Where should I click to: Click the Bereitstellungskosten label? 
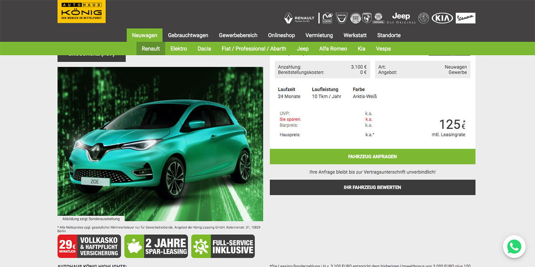pos(301,72)
